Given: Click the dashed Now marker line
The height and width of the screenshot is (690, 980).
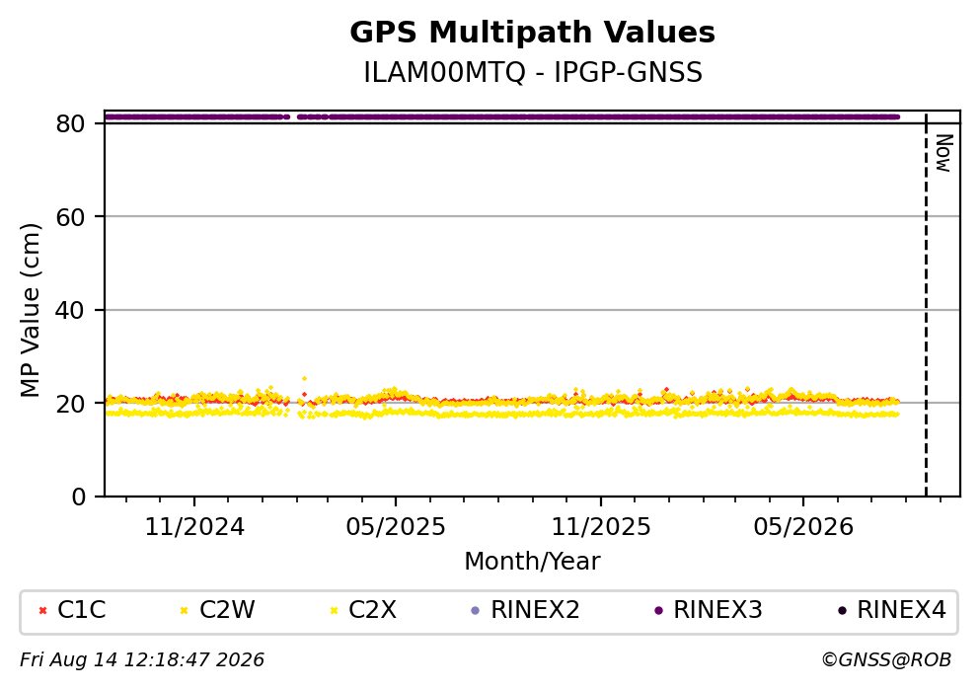Looking at the screenshot, I should click(x=926, y=304).
